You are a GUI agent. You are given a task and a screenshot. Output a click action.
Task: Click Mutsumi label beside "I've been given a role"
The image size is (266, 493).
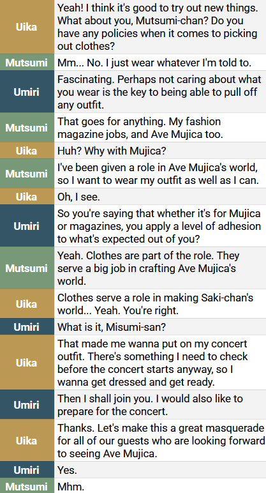tap(27, 174)
